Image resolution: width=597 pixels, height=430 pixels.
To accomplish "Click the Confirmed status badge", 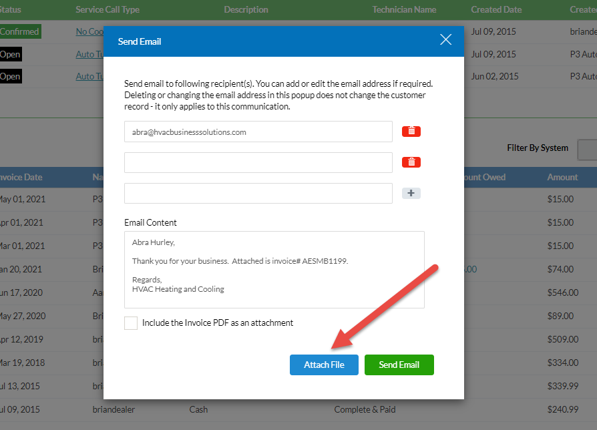I will [21, 31].
